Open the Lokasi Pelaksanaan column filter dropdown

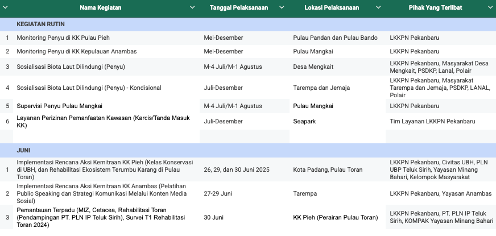click(x=378, y=7)
